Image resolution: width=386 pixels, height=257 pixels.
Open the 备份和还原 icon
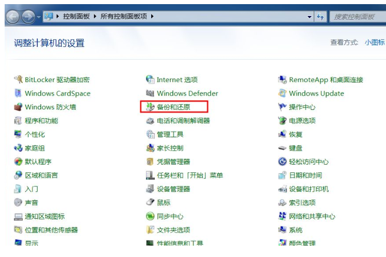150,107
